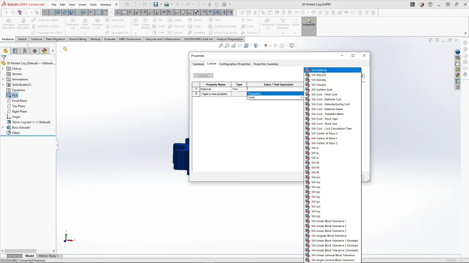This screenshot has width=469, height=263.
Task: Open the Properties Summary tab
Action: tap(266, 64)
